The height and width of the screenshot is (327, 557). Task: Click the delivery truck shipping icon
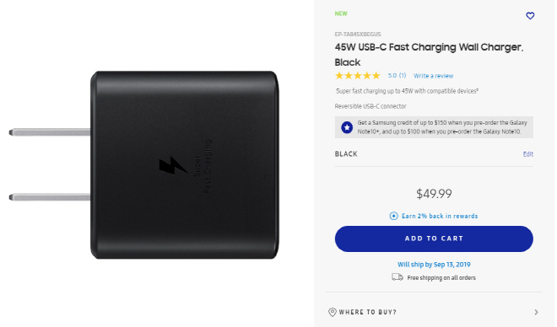pos(397,277)
